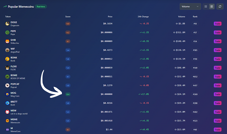Click the PEPE frog token icon
This screenshot has height=134, width=227.
(7, 32)
